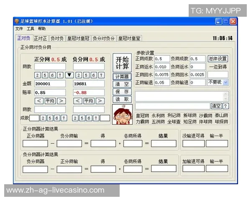Click the left arrow under -0.88 odds
The image size is (251, 201).
click(x=78, y=101)
